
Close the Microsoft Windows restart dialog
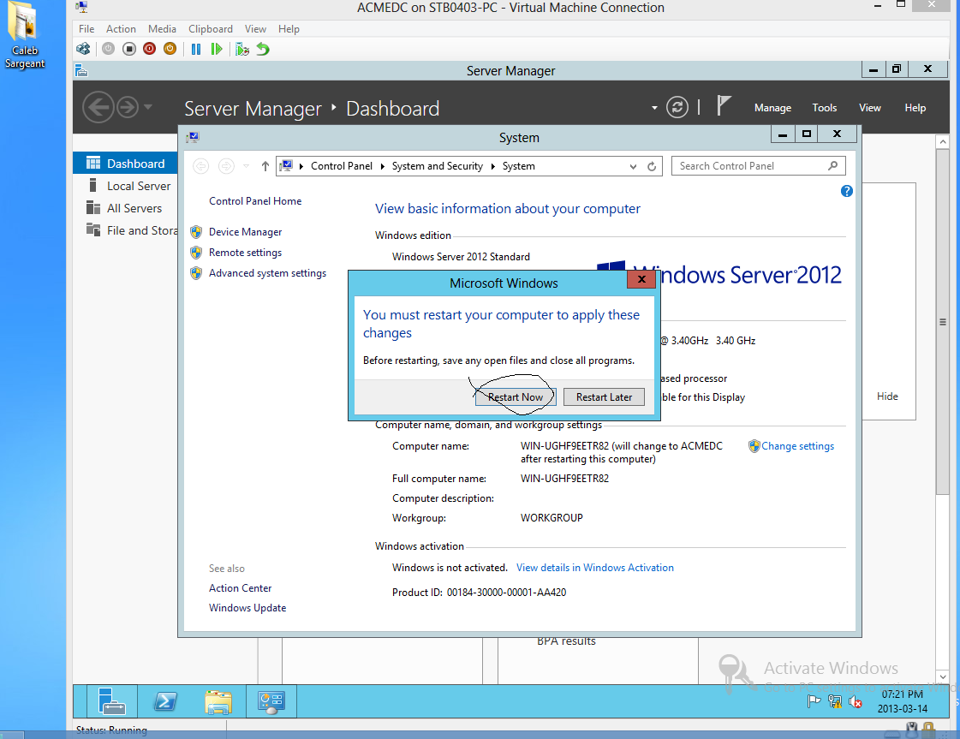tap(641, 279)
